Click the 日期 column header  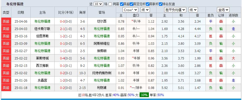click(x=21, y=12)
